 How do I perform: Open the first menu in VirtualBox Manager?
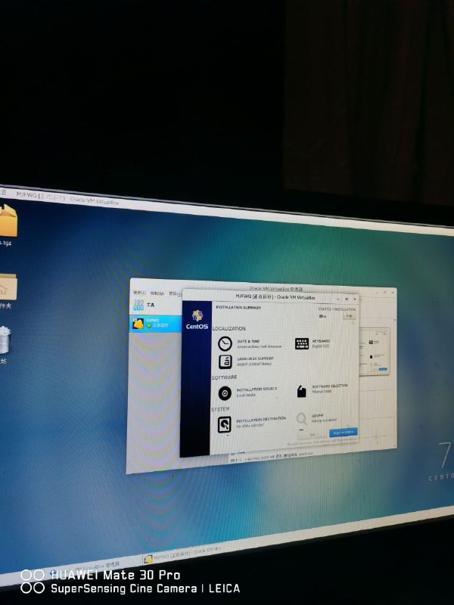[x=139, y=293]
